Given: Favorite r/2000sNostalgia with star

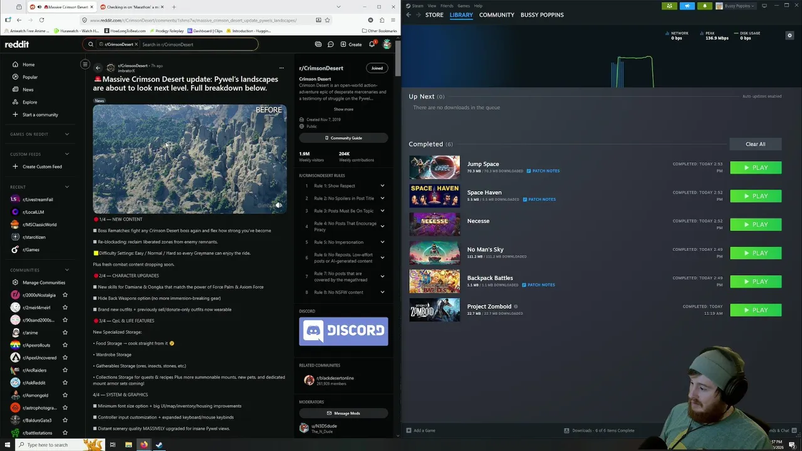Looking at the screenshot, I should pyautogui.click(x=65, y=295).
